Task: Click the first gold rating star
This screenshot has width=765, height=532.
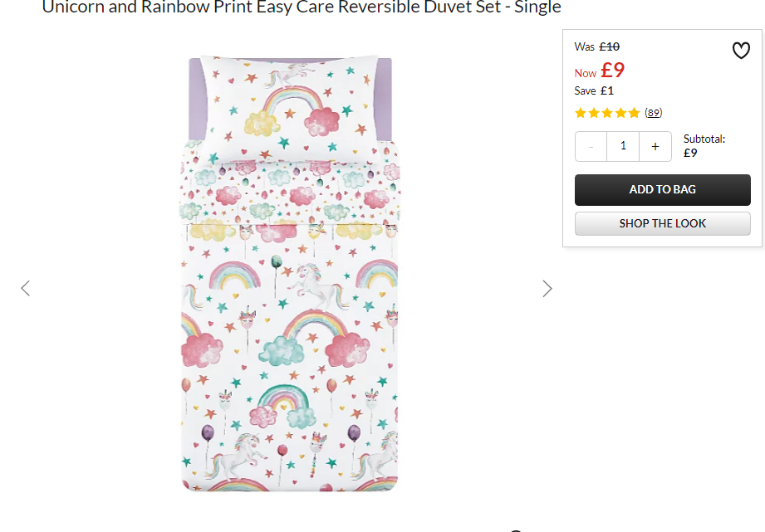Action: click(580, 113)
